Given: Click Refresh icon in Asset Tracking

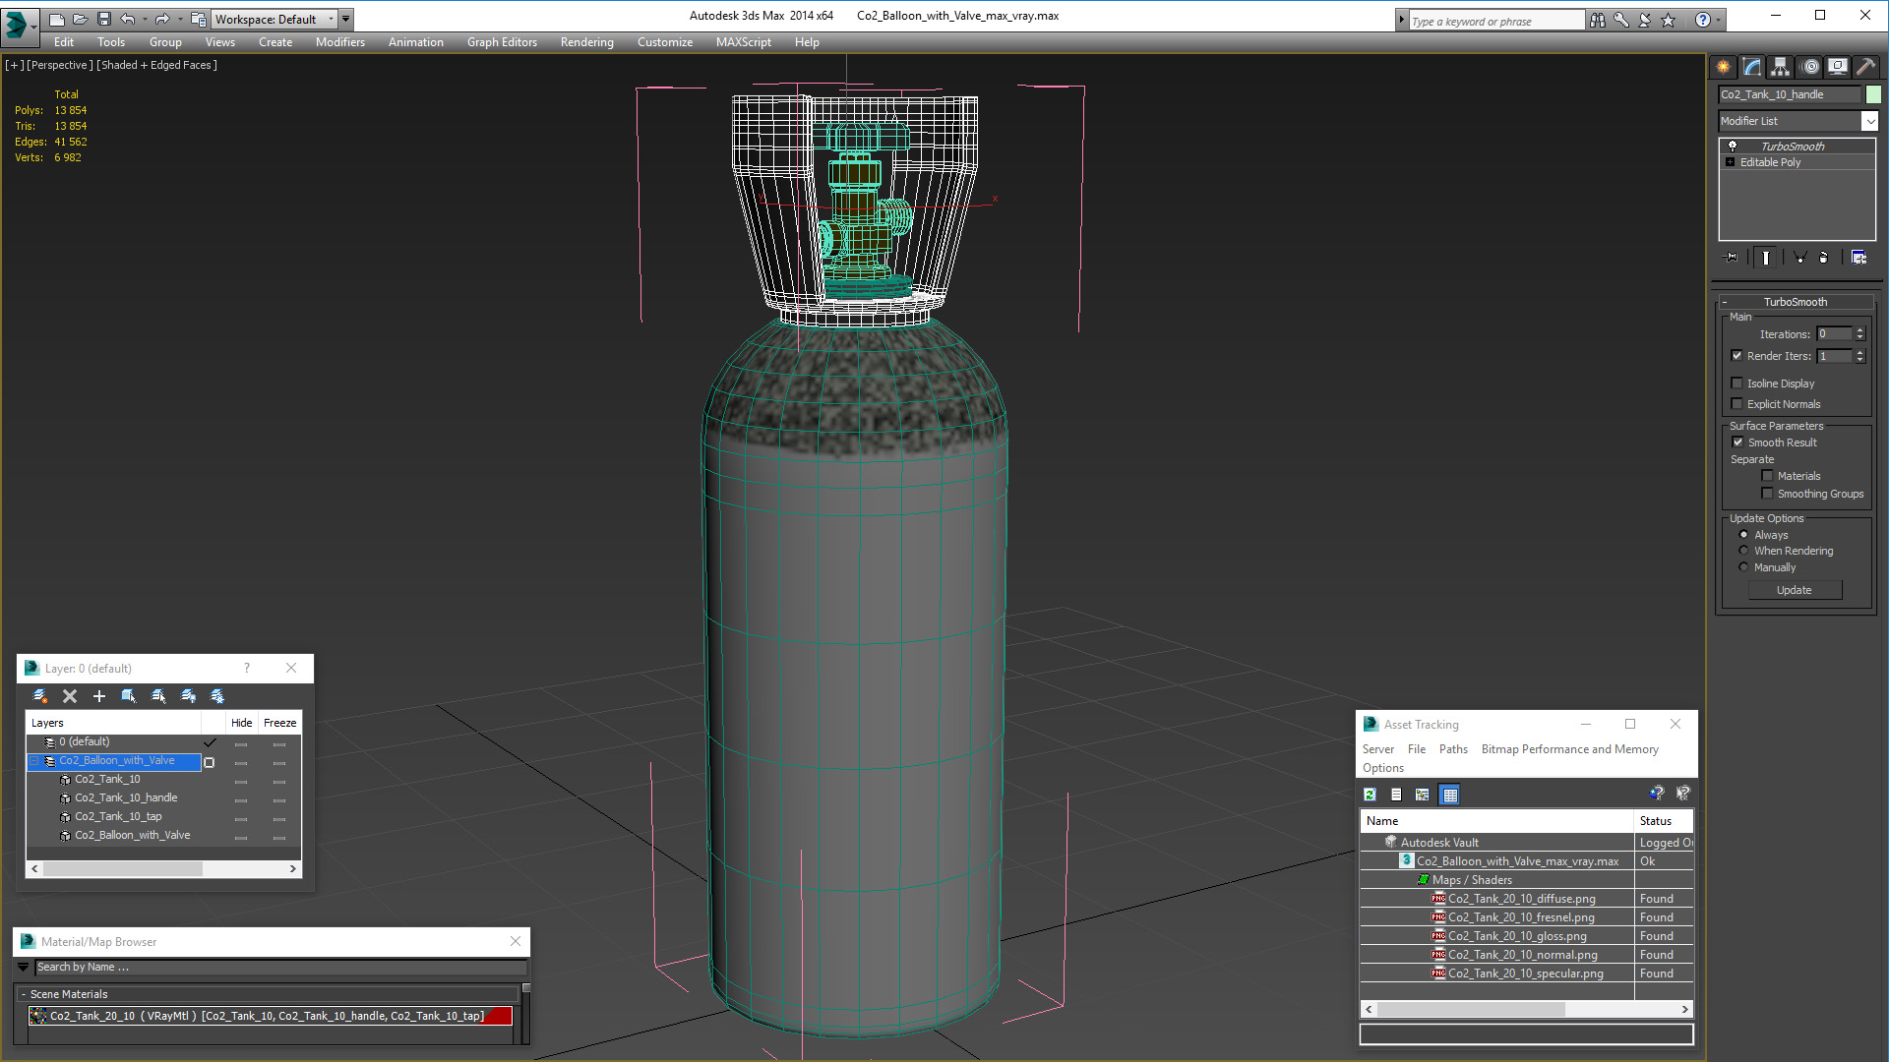Looking at the screenshot, I should pos(1370,795).
